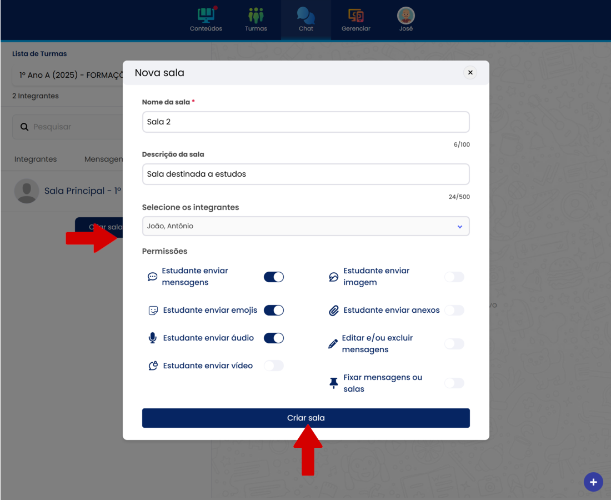Viewport: 611px width, 500px height.
Task: Close the Nova sala dialog
Action: [x=470, y=72]
